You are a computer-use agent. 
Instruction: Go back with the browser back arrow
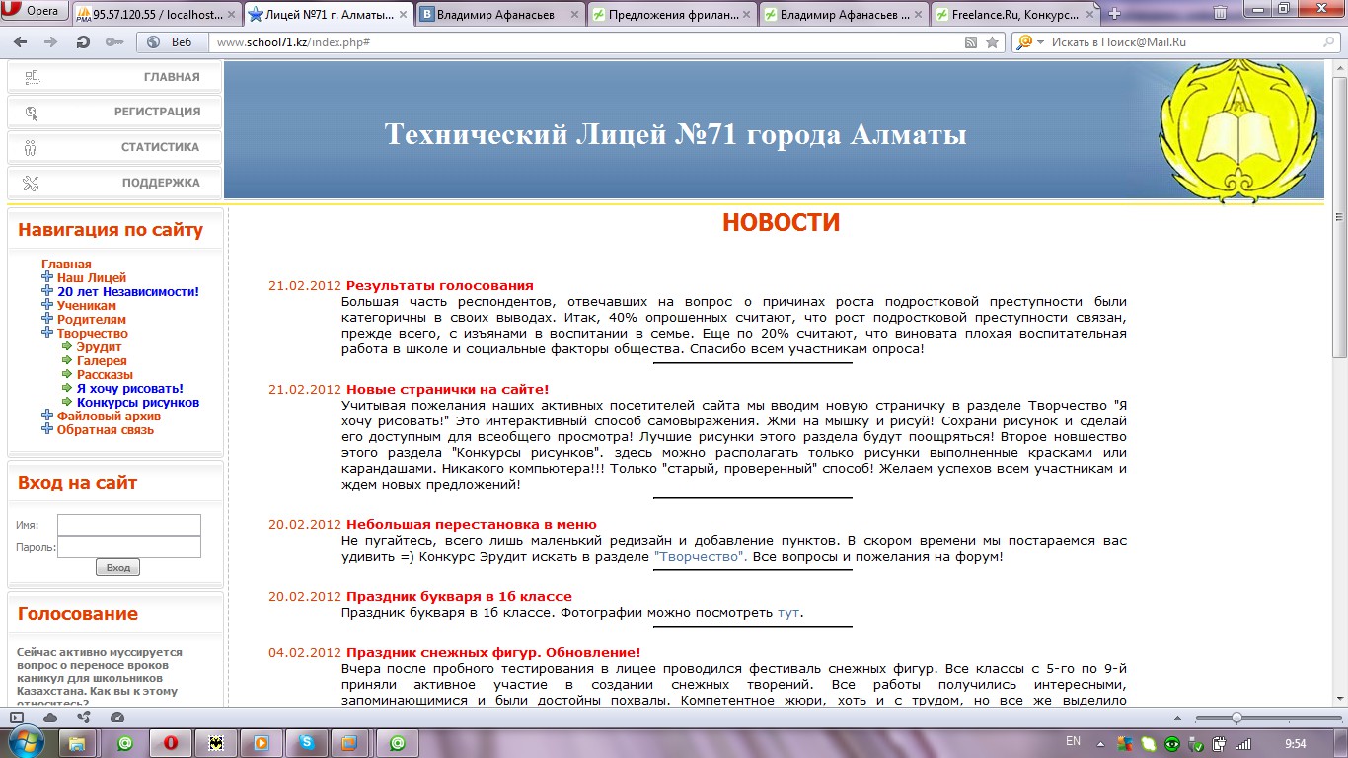tap(21, 42)
